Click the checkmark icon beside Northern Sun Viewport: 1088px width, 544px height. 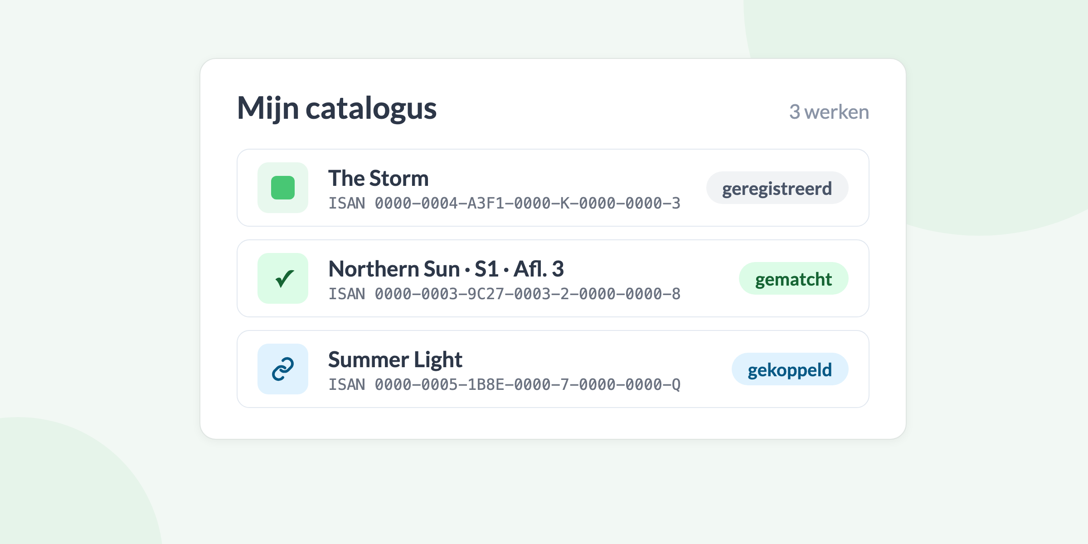[283, 278]
